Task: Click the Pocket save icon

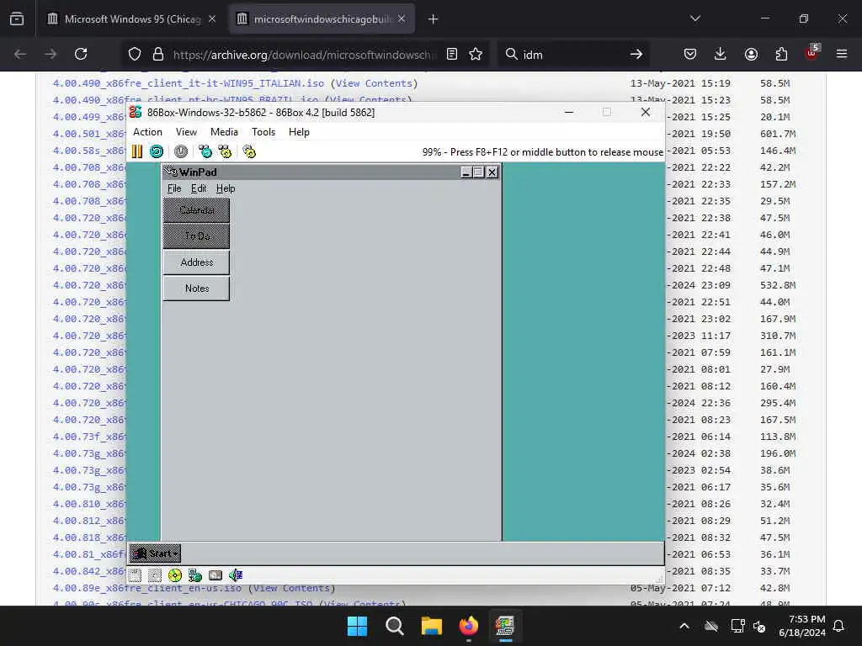Action: click(x=690, y=54)
